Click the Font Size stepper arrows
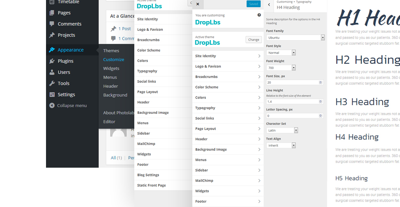Screen dimensions: 400x207 (x=321, y=82)
